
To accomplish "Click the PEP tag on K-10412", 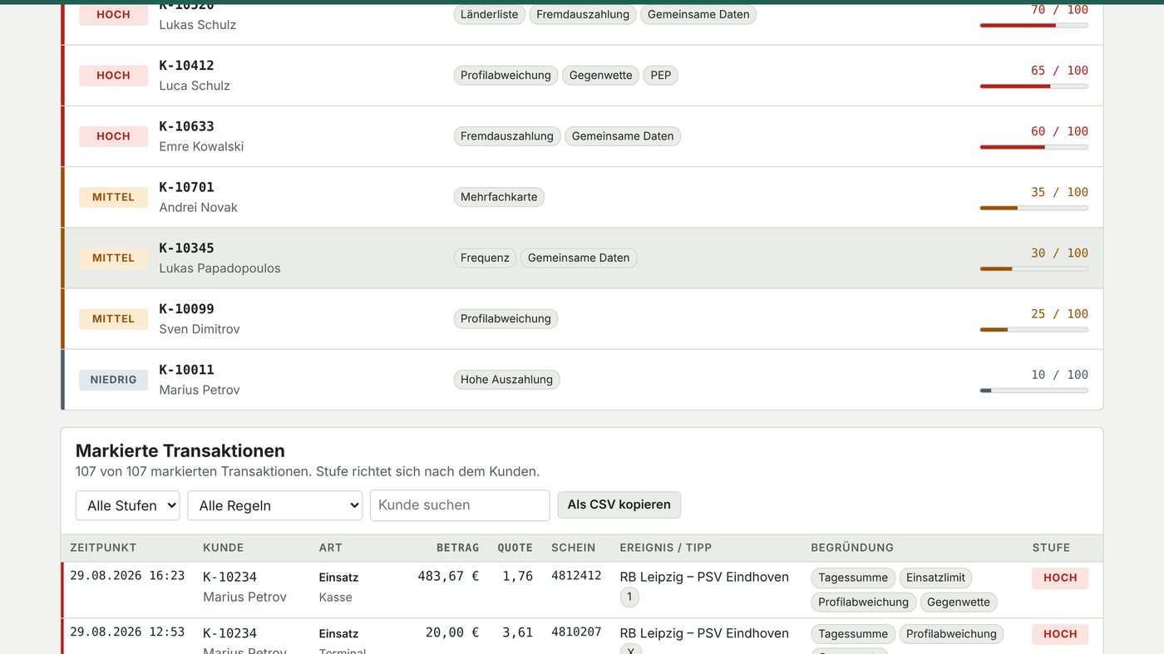I will pyautogui.click(x=661, y=76).
